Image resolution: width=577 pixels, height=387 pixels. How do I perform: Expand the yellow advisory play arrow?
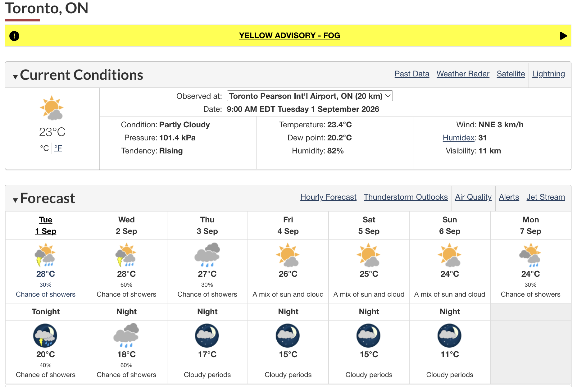(563, 36)
